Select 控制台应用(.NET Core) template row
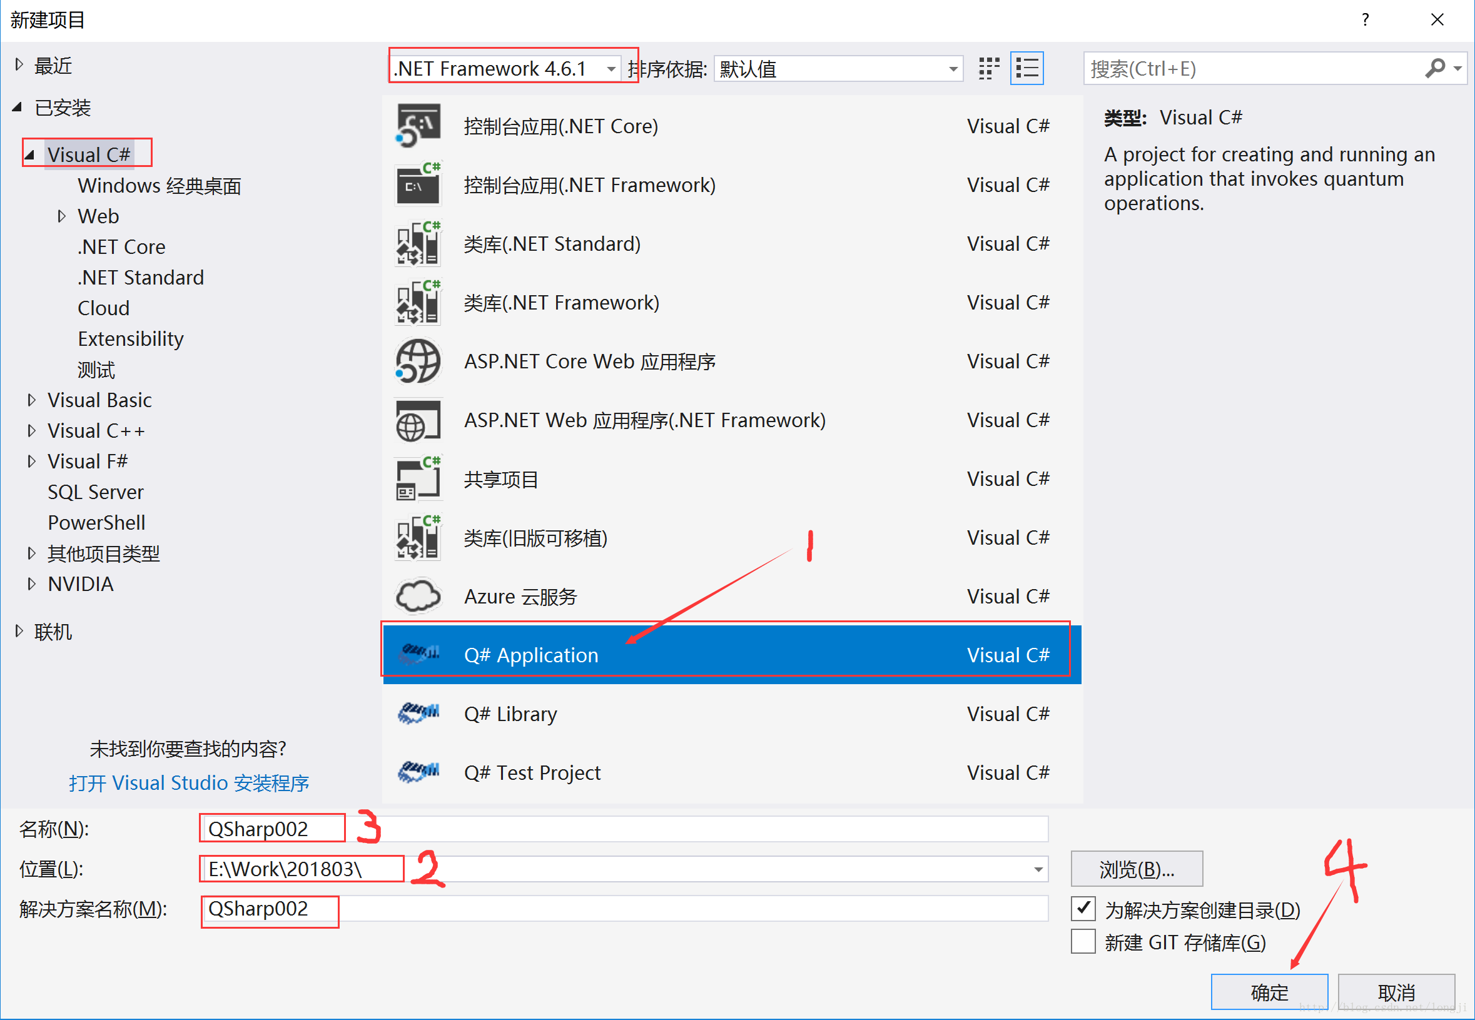 tap(732, 126)
